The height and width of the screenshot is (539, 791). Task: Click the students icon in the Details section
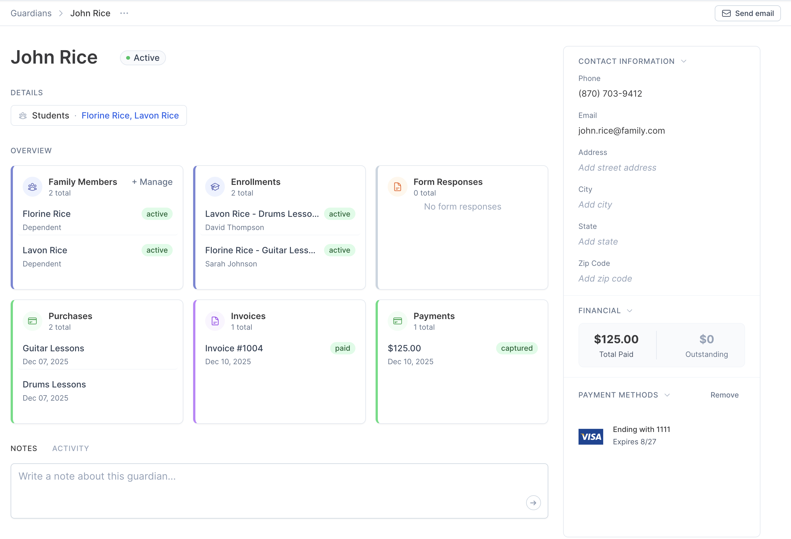tap(23, 115)
